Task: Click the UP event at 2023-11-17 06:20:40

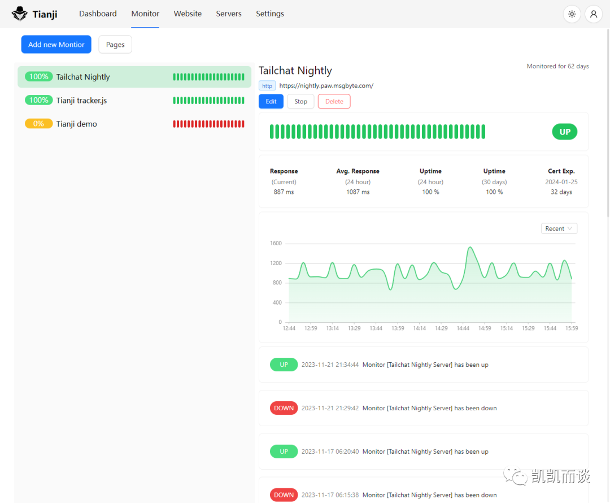Action: click(424, 452)
